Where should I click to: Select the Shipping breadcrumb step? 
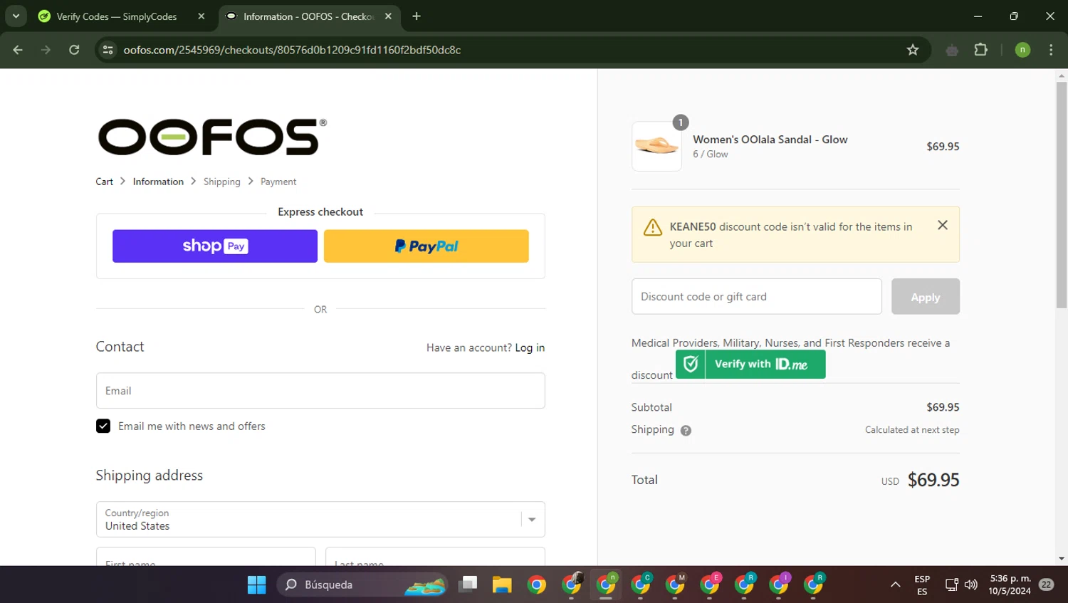222,182
